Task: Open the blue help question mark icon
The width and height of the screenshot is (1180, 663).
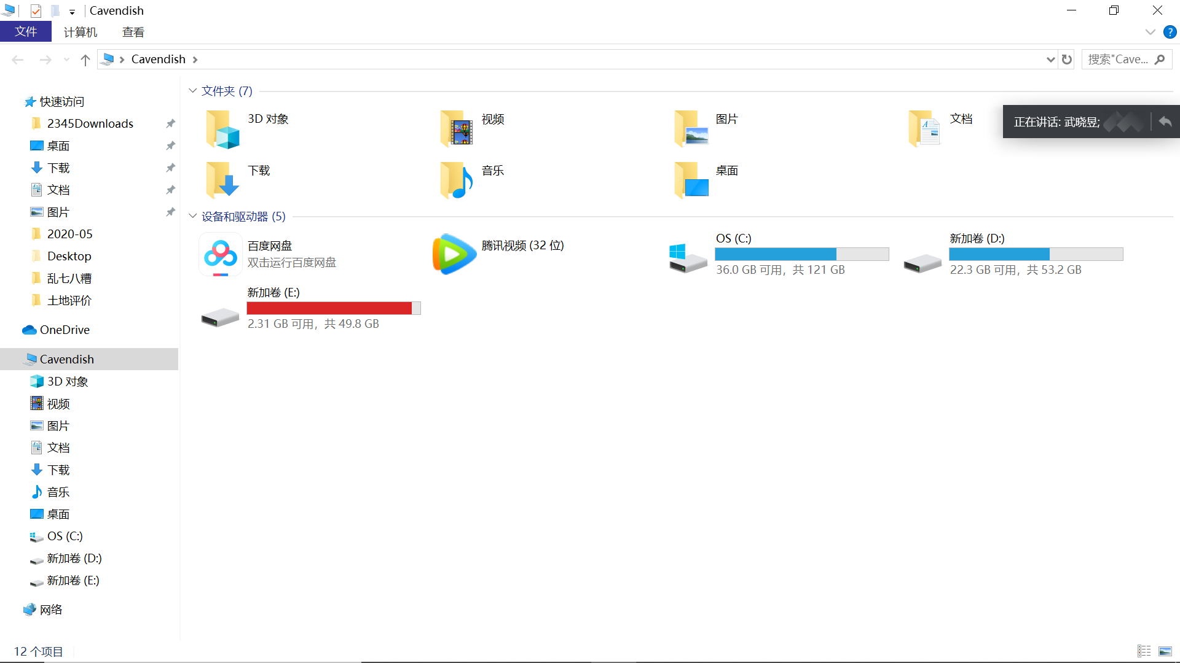Action: [x=1170, y=32]
